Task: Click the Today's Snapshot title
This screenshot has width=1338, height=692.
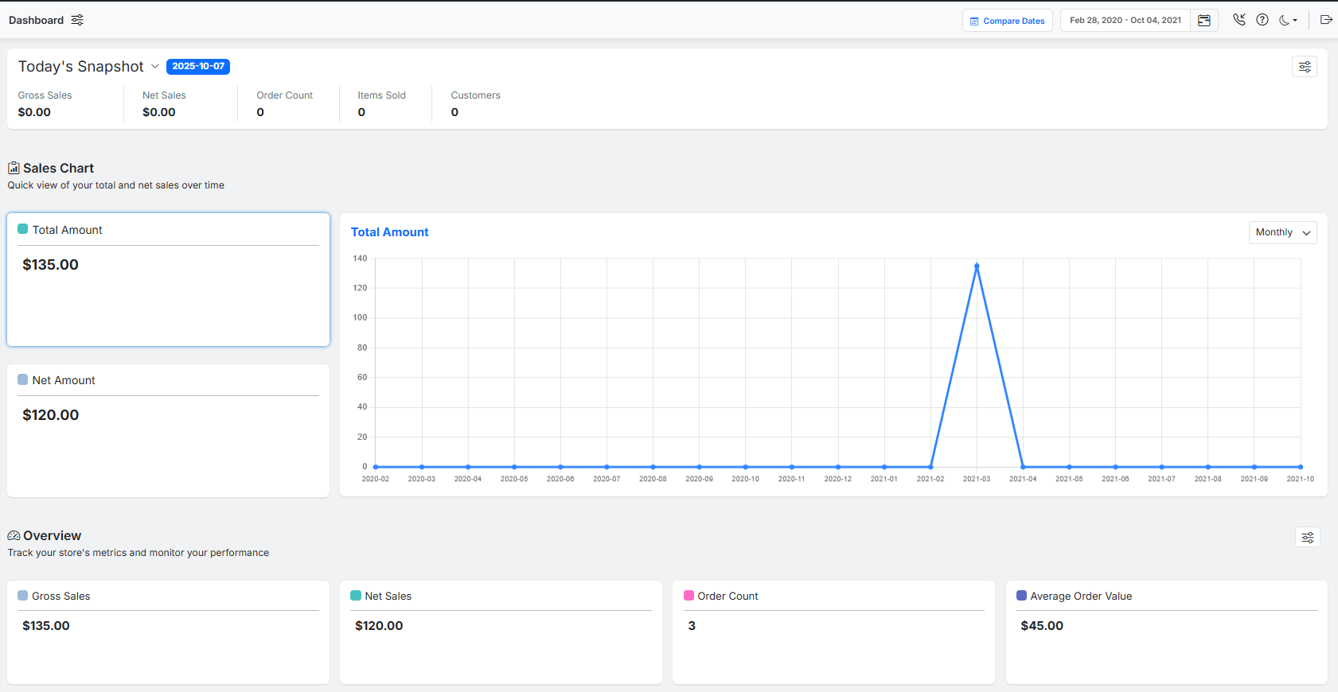Action: (81, 67)
